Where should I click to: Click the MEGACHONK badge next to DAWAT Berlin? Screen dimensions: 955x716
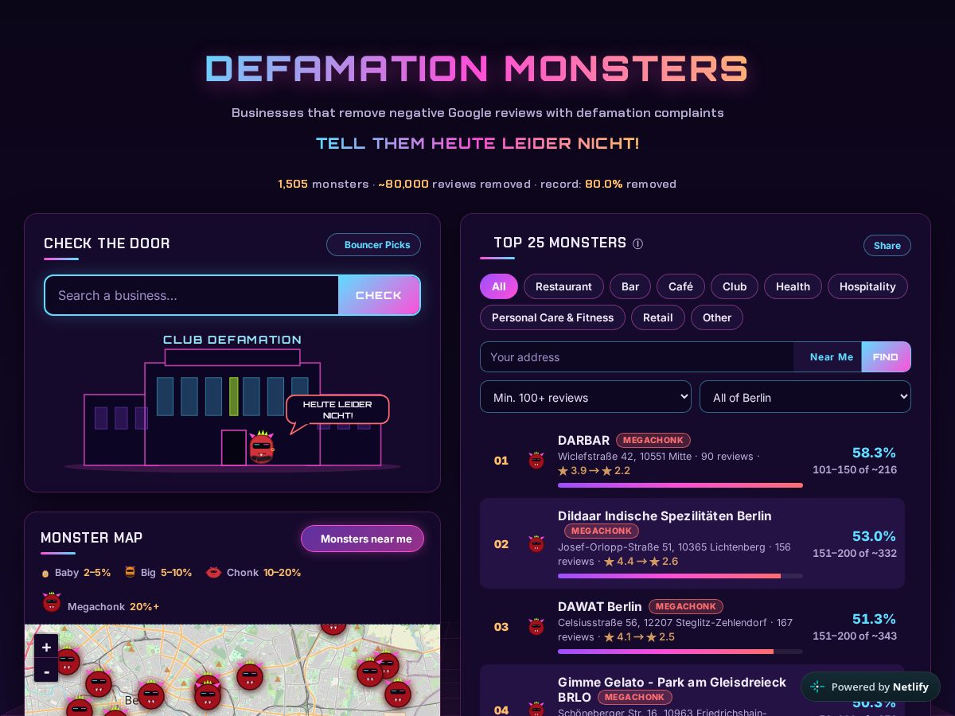686,606
